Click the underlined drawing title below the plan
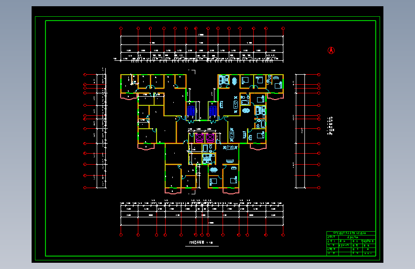Screen dimensions: 415x269 (202, 243)
